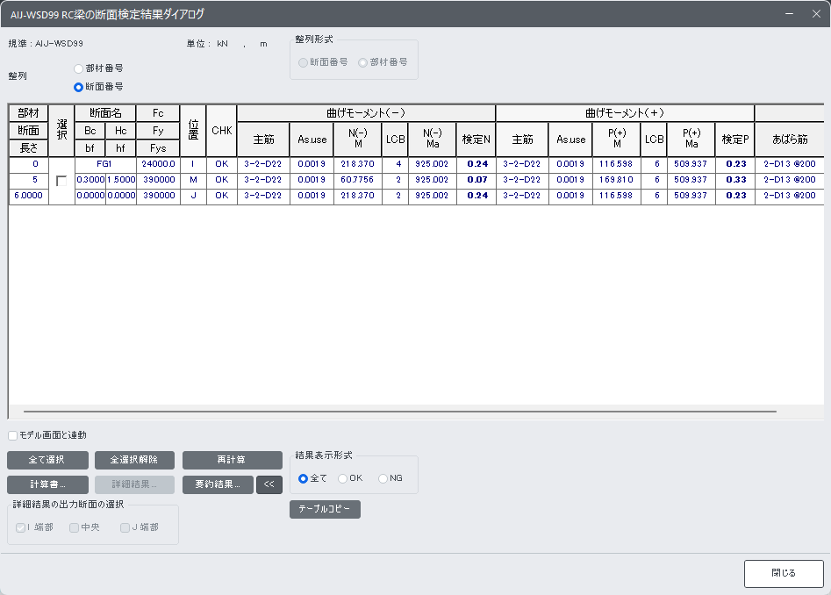Click the 再計算 button

pos(233,460)
